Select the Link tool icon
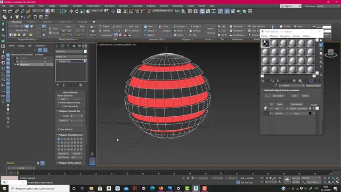Screen dimensions: 341x192 click(17, 11)
